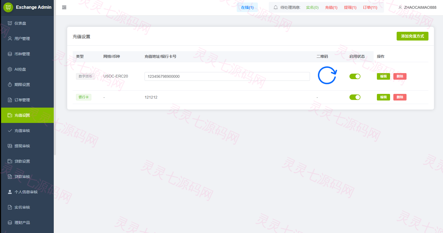The width and height of the screenshot is (443, 233).
Task: Click the 仪表盘 dashboard icon
Action: pos(10,23)
